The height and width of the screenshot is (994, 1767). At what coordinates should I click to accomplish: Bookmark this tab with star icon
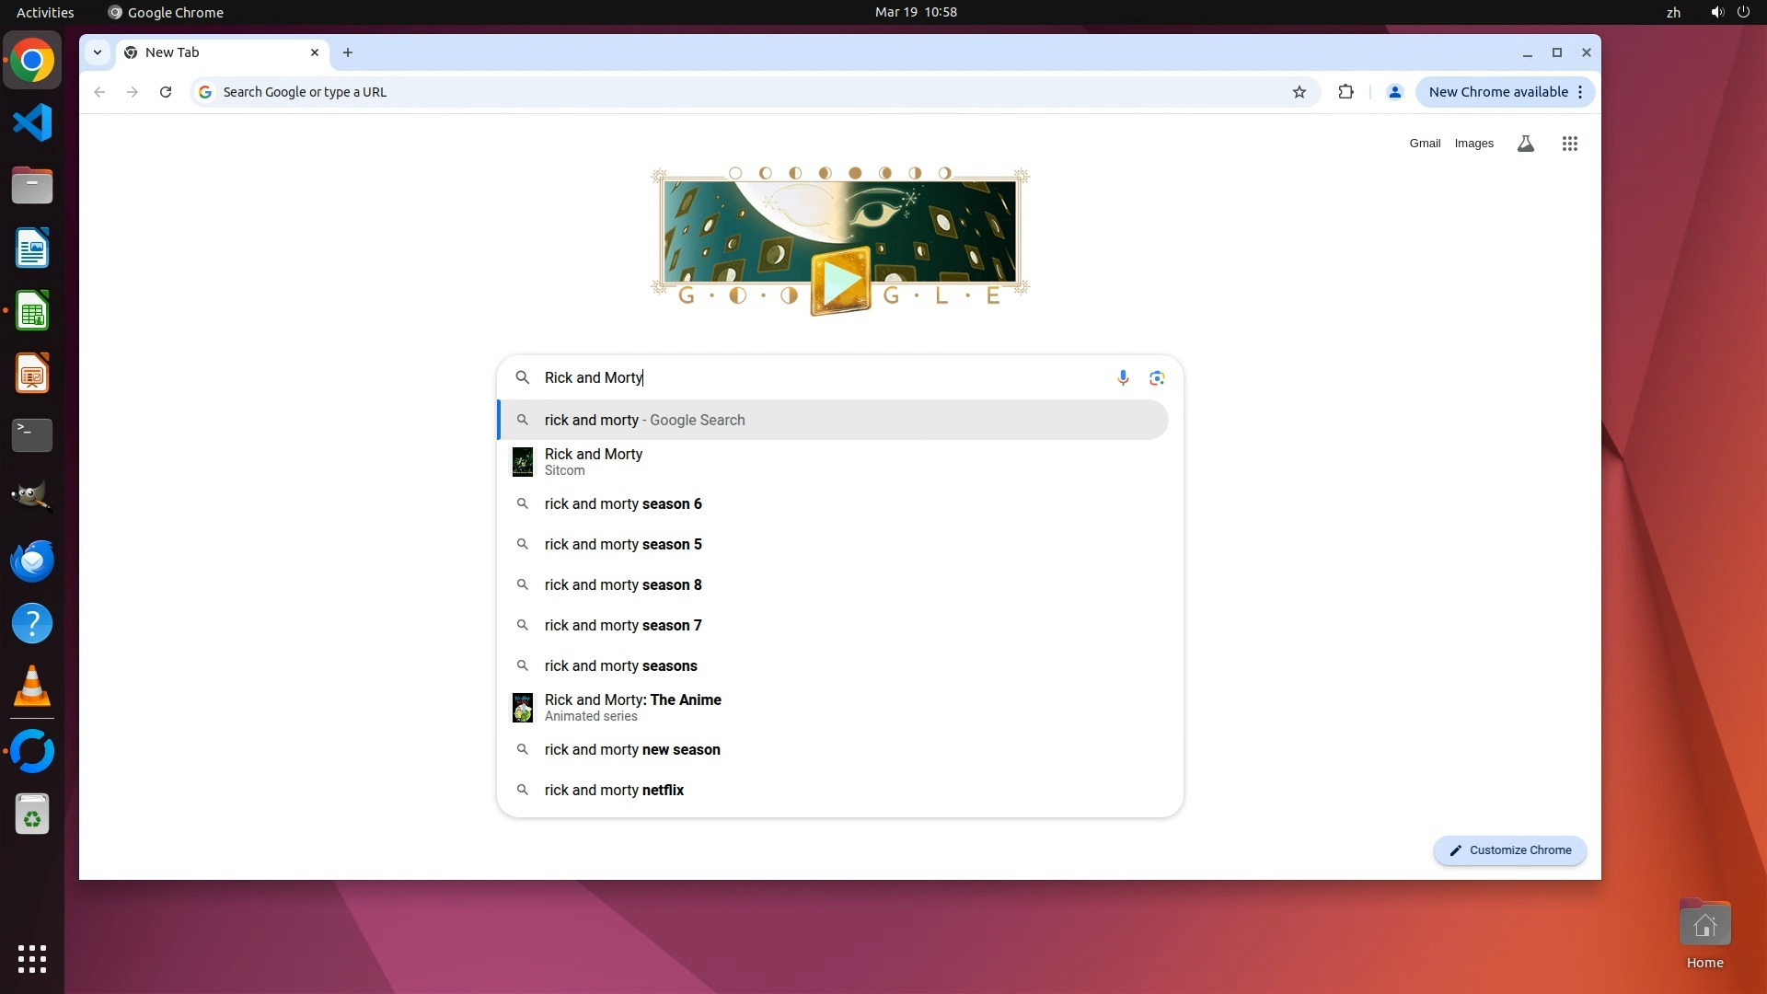click(x=1299, y=92)
